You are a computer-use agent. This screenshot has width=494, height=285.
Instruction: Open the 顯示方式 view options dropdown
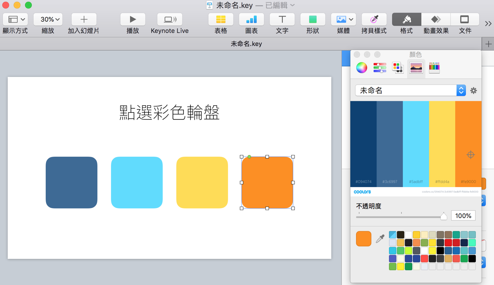click(15, 19)
